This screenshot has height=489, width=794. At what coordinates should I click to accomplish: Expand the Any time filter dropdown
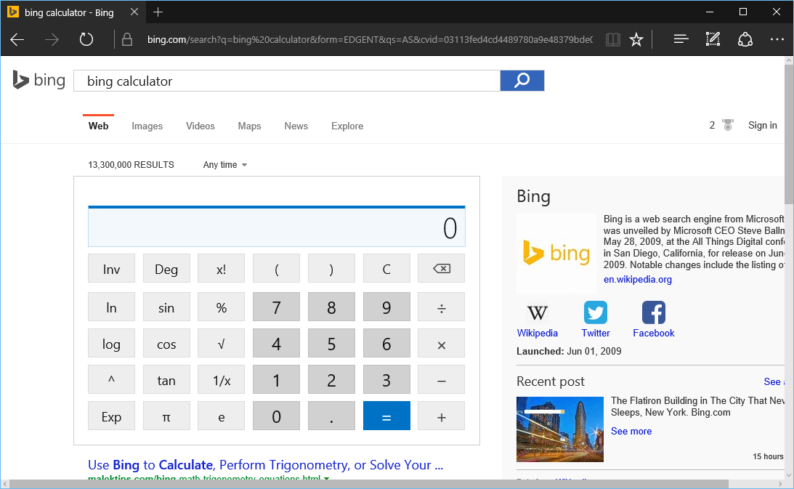(x=224, y=165)
